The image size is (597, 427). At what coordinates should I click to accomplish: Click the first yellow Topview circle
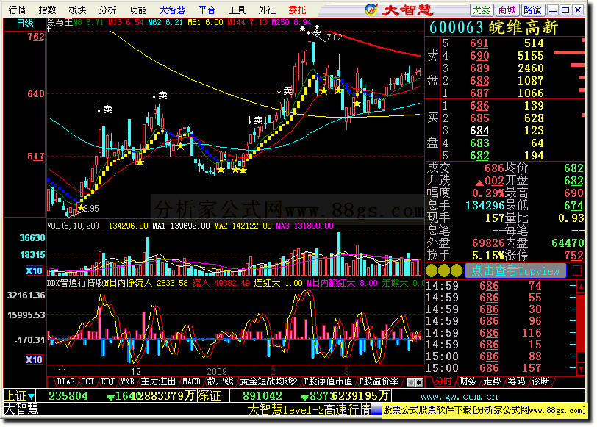click(432, 270)
